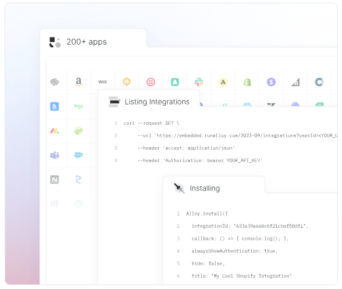Screen dimensions: 342x289
Task: Click the list icon beside "Listing Integrations"
Action: (114, 102)
